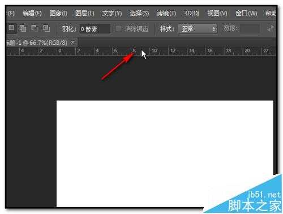Screen dimensions: 283x214
Task: Open the 图像(I) menu
Action: (x=58, y=14)
